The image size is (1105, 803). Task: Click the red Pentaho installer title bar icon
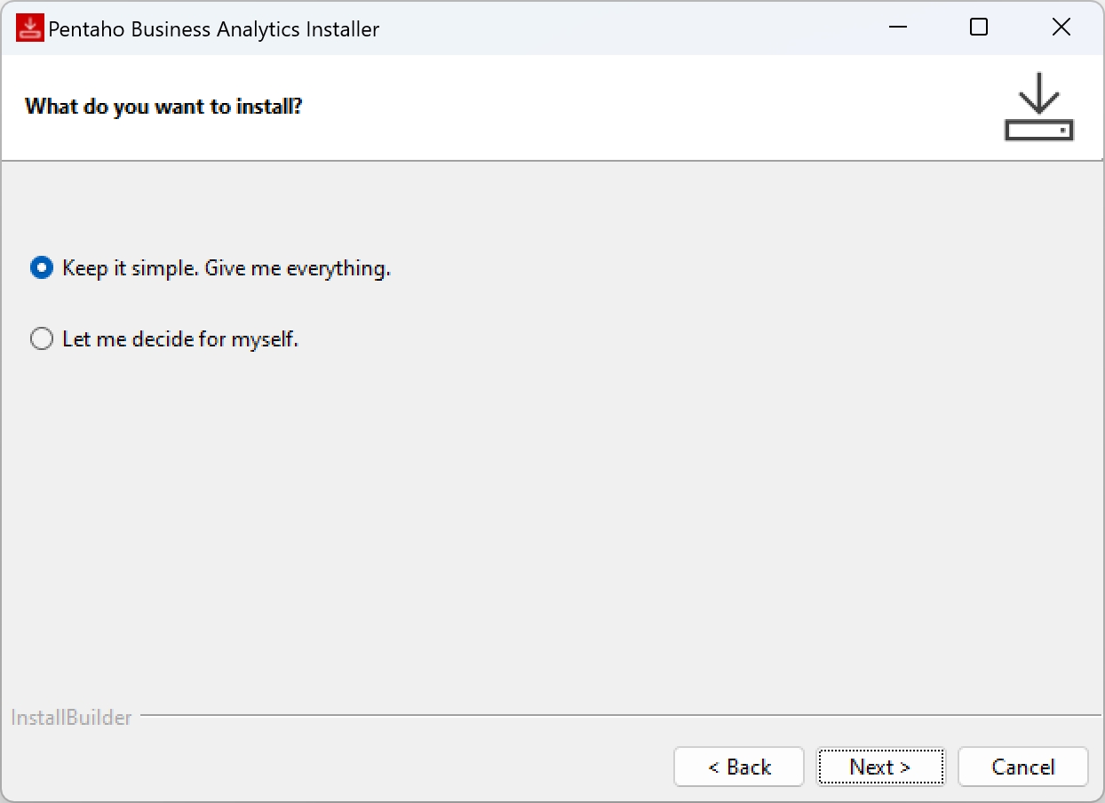(30, 28)
